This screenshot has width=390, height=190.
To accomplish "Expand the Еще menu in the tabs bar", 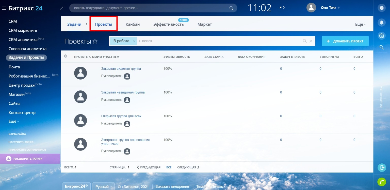I will pos(360,25).
